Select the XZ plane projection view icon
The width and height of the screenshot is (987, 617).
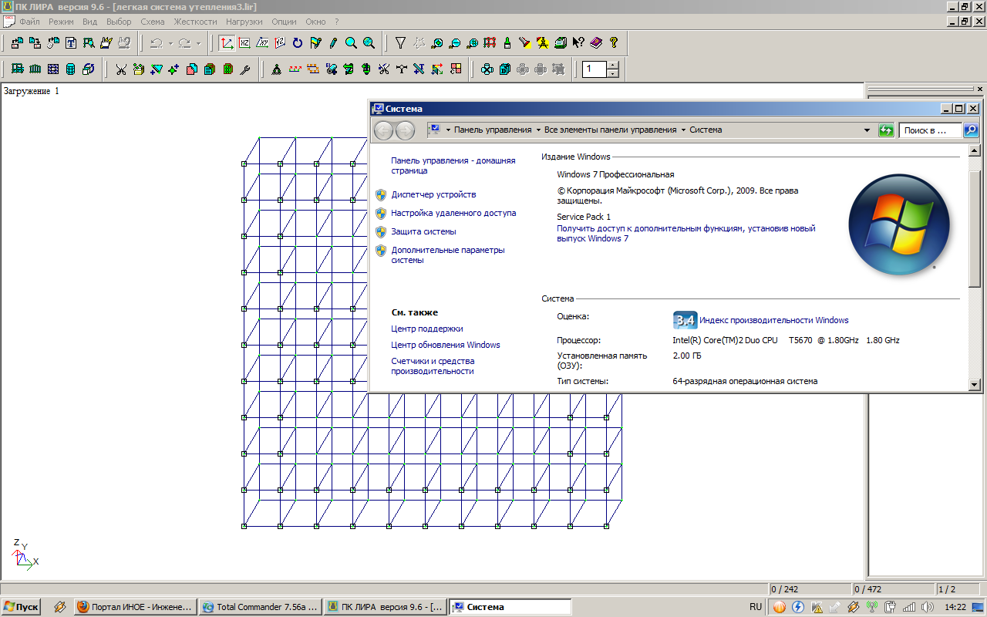point(244,43)
